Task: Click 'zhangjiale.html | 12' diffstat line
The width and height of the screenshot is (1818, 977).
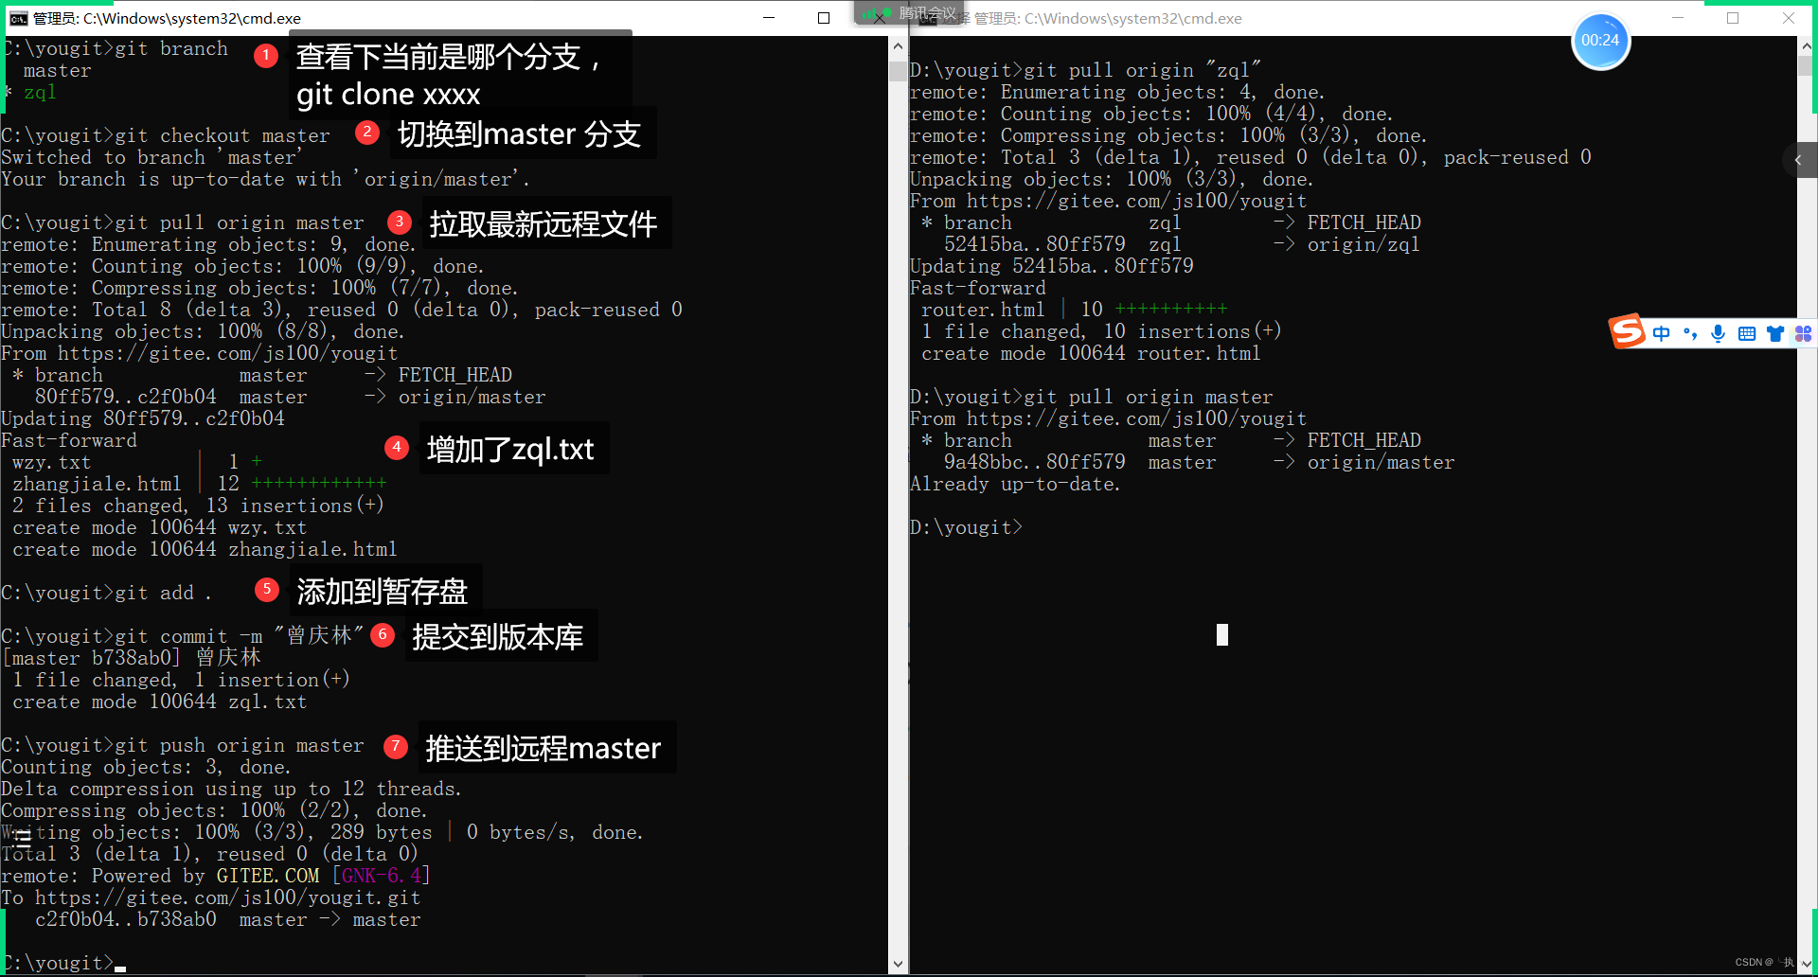Action: 199,484
